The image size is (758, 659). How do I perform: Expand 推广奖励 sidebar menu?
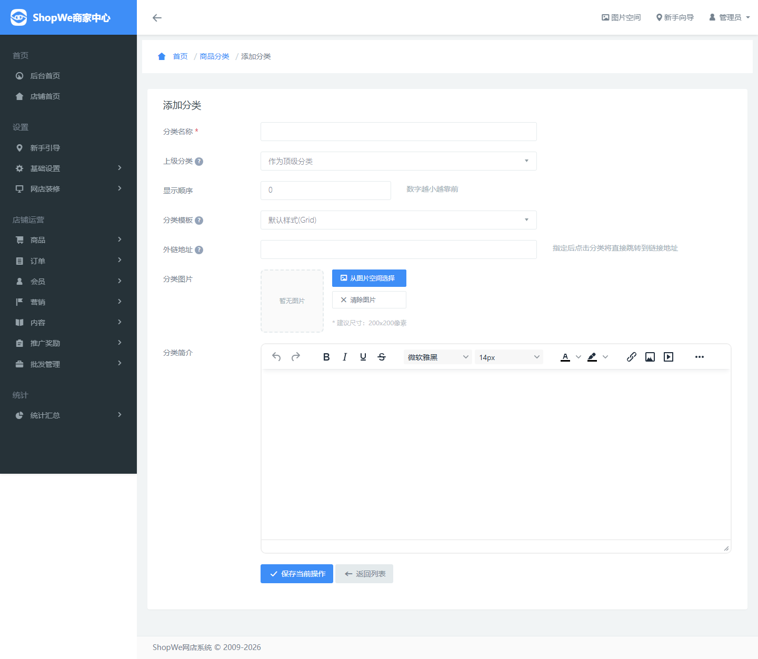click(x=68, y=343)
